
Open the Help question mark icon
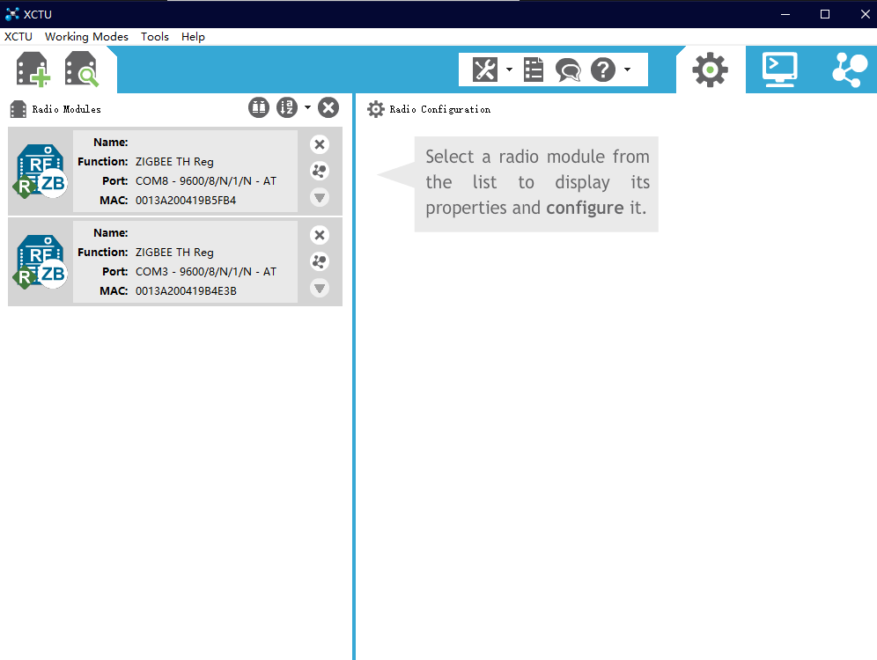point(603,70)
